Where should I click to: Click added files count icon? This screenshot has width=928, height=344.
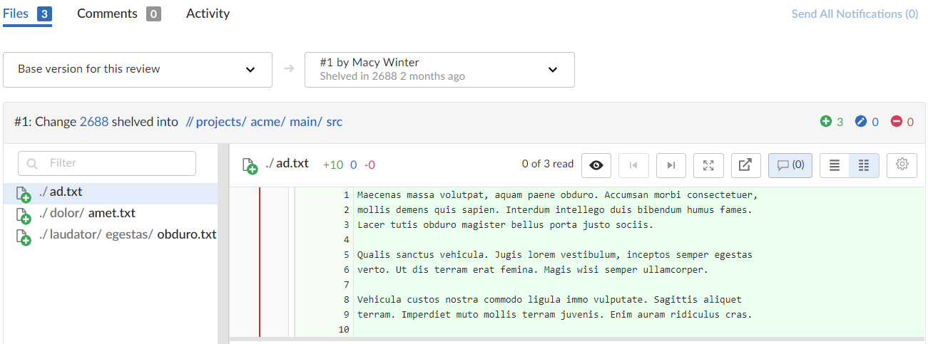click(x=826, y=122)
